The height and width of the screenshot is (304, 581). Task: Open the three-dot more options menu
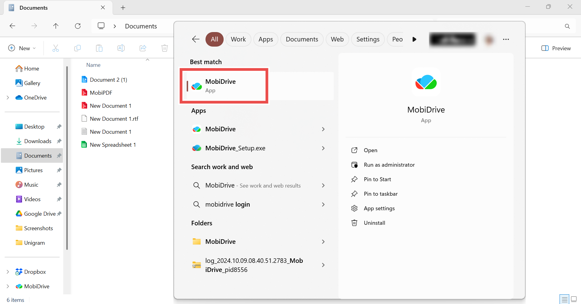pos(506,39)
